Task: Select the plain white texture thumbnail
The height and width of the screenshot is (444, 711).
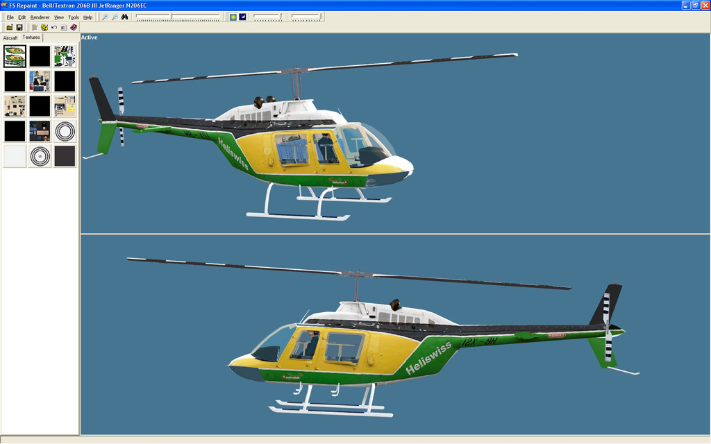Action: tap(15, 156)
